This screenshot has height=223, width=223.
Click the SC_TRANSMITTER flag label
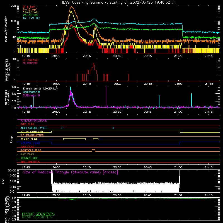[x=32, y=135]
